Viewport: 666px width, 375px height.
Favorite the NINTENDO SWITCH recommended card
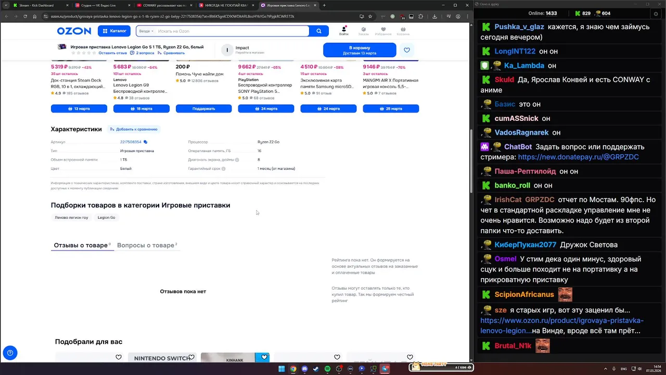[191, 357]
